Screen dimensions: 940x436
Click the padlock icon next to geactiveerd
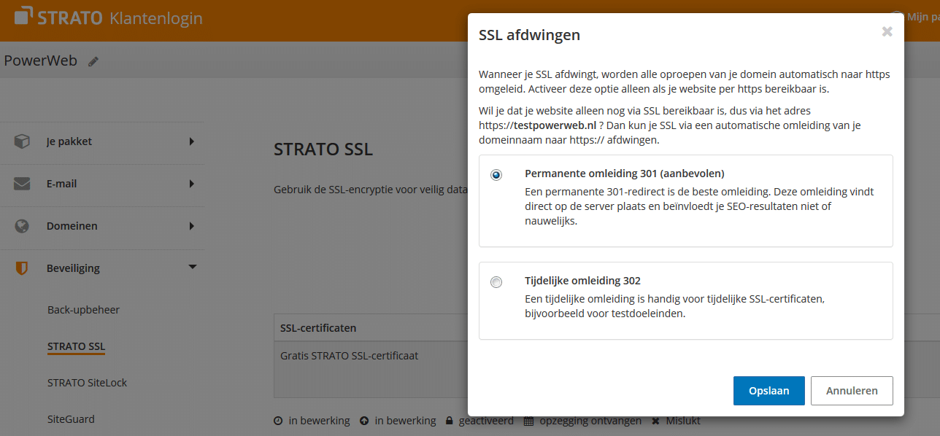click(450, 421)
